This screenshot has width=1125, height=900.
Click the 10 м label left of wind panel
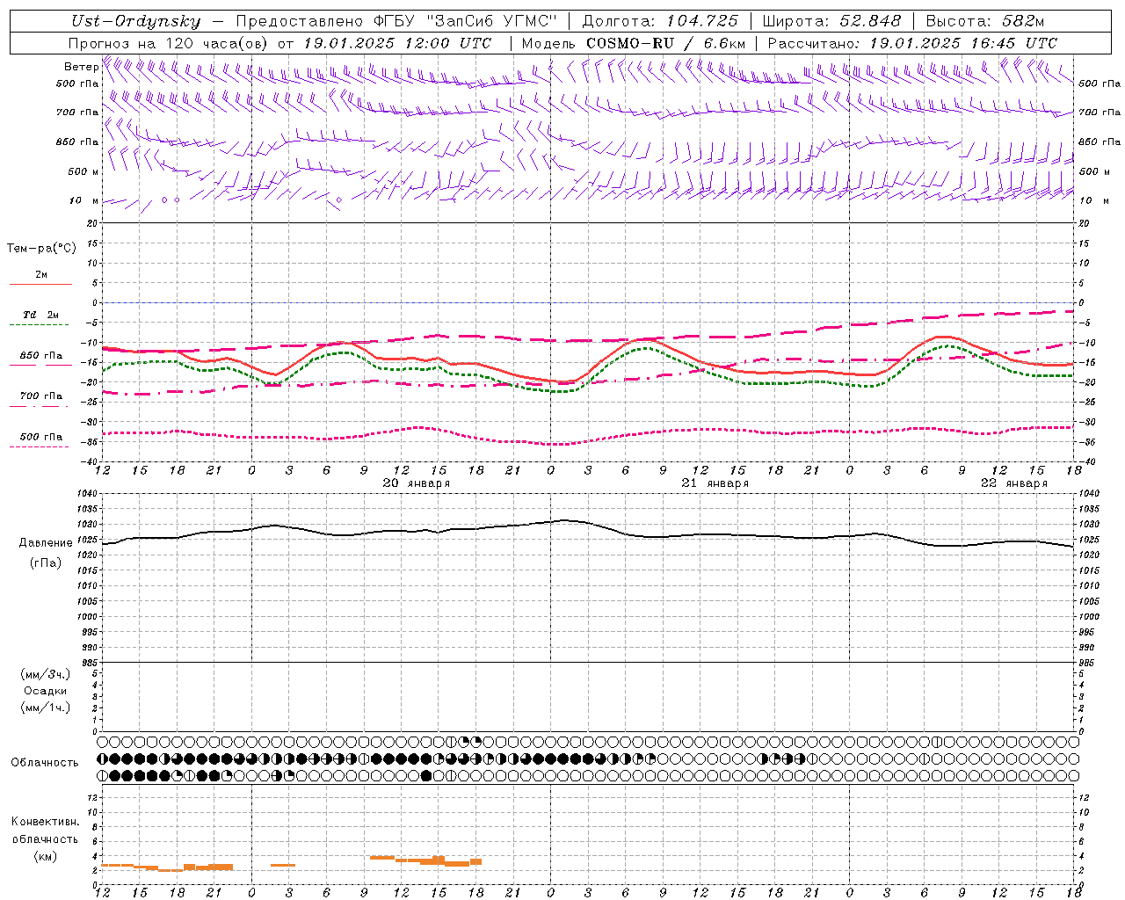tap(83, 200)
